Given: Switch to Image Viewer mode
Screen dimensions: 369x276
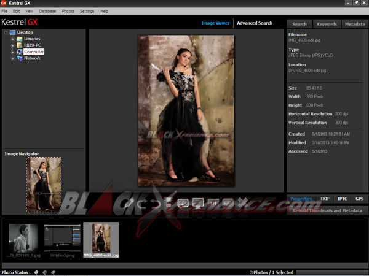Looking at the screenshot, I should tap(215, 23).
